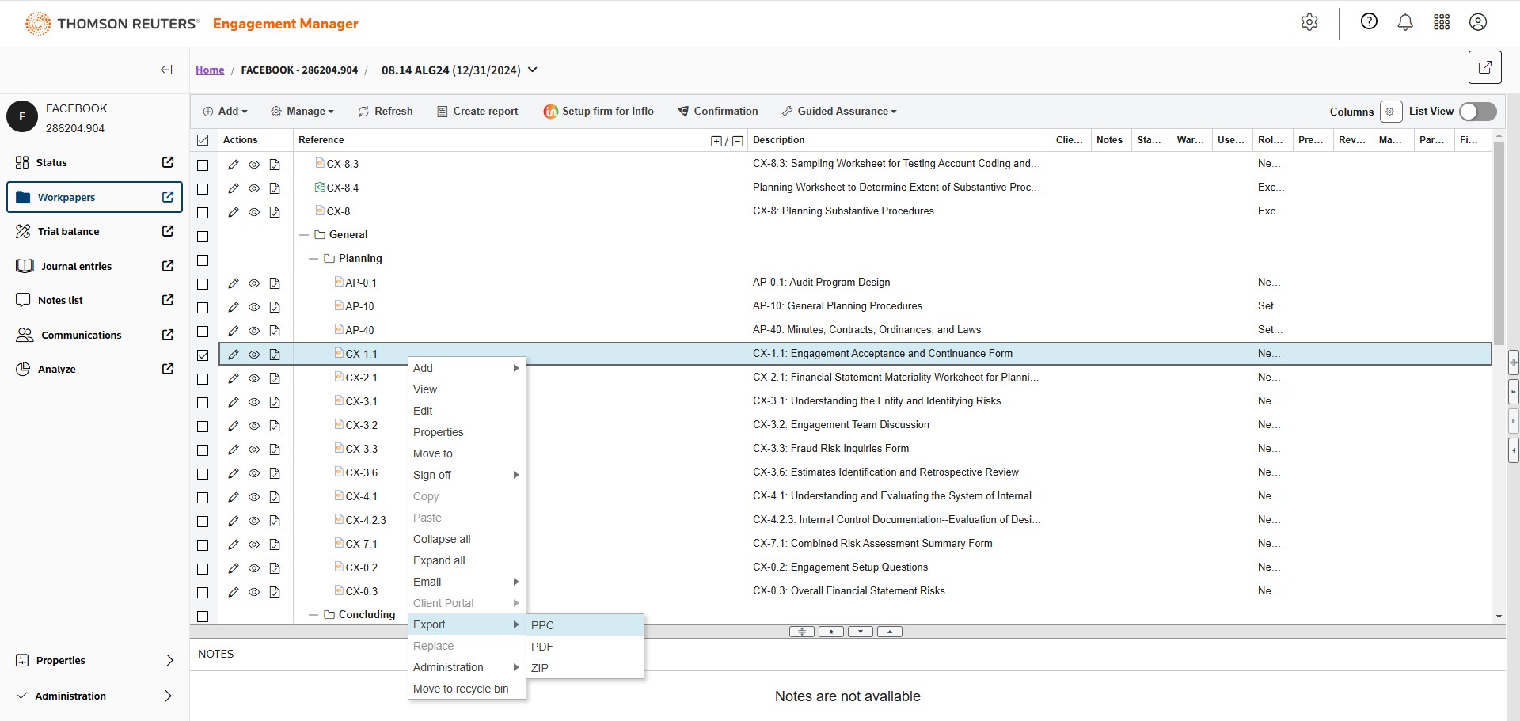Open the Add dropdown in toolbar
This screenshot has height=721, width=1520.
[226, 112]
